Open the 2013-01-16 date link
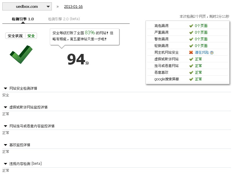 [73, 7]
